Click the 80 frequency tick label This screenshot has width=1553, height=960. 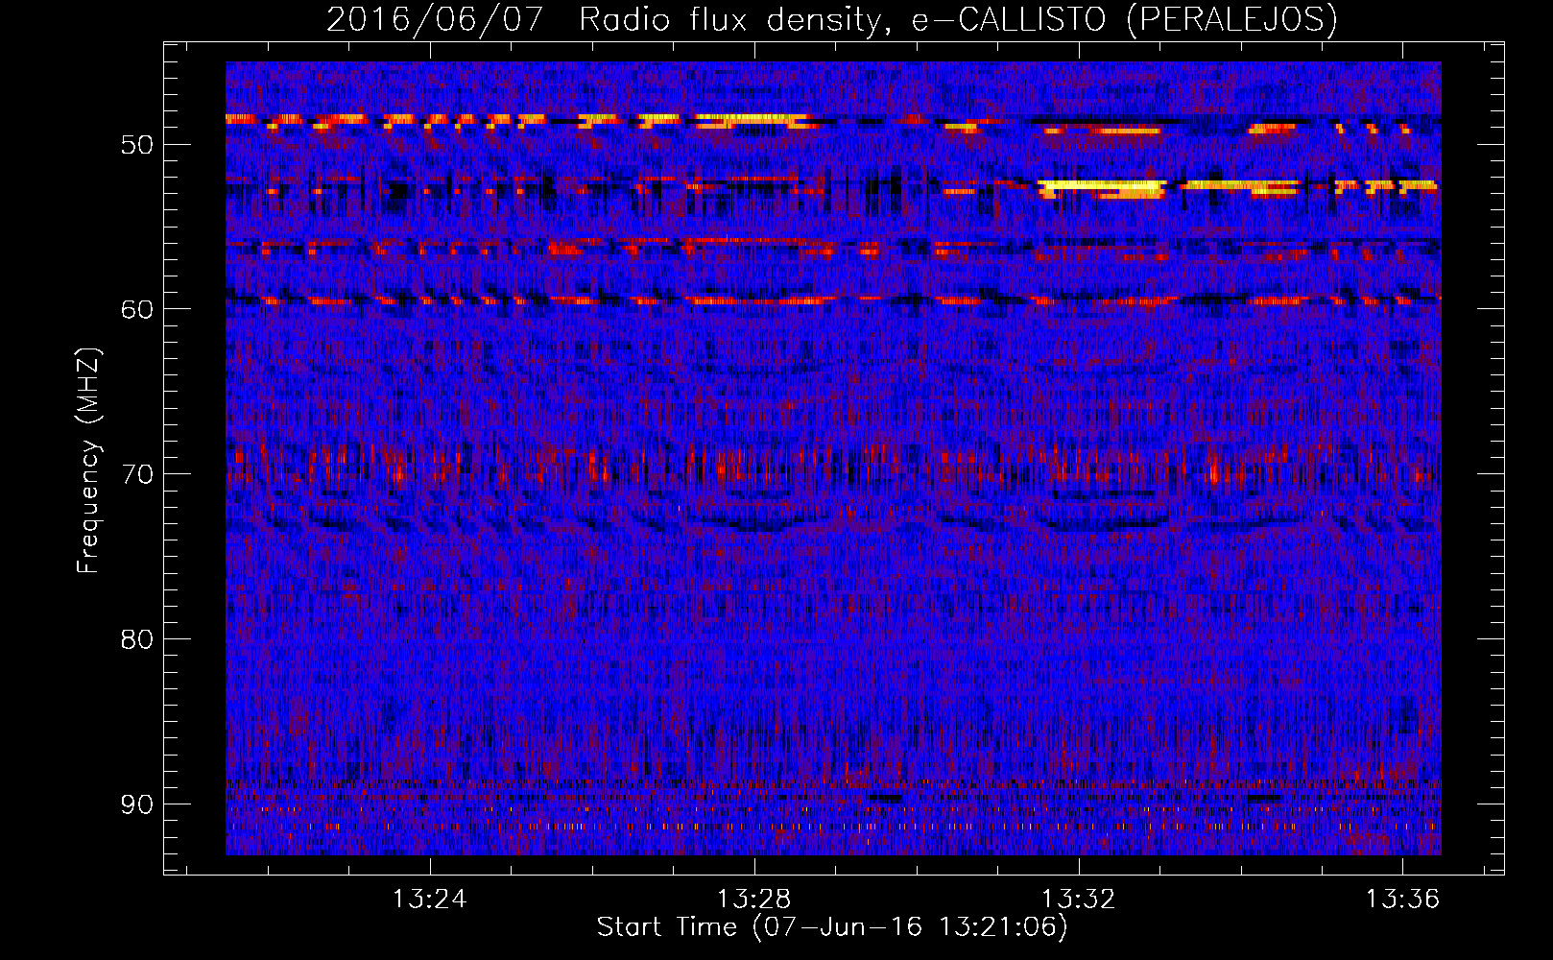coord(137,639)
